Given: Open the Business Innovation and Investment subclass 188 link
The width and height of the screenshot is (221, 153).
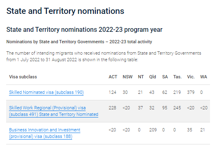Looking at the screenshot, I should pyautogui.click(x=45, y=133).
